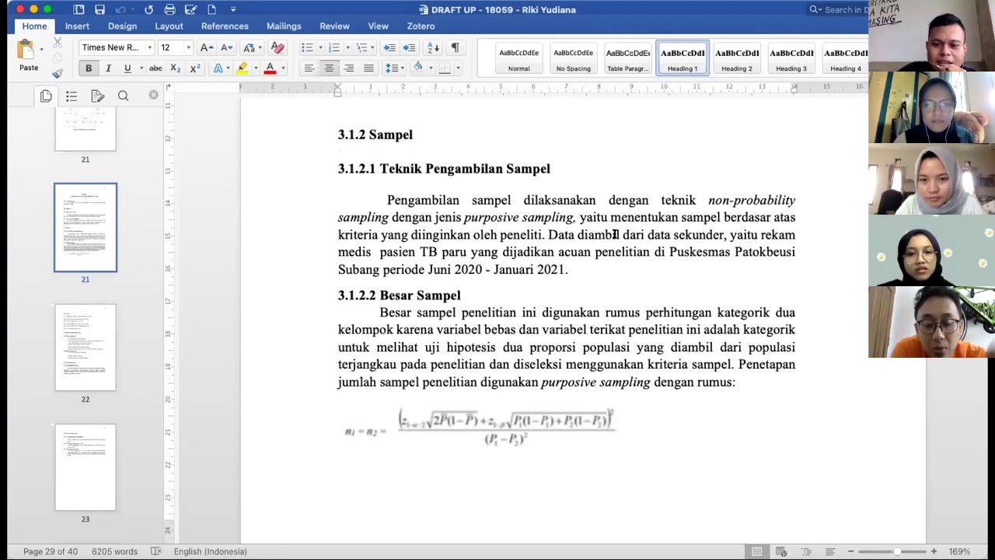Screen dimensions: 995x560
Task: Print the document using the printer icon
Action: [x=169, y=9]
